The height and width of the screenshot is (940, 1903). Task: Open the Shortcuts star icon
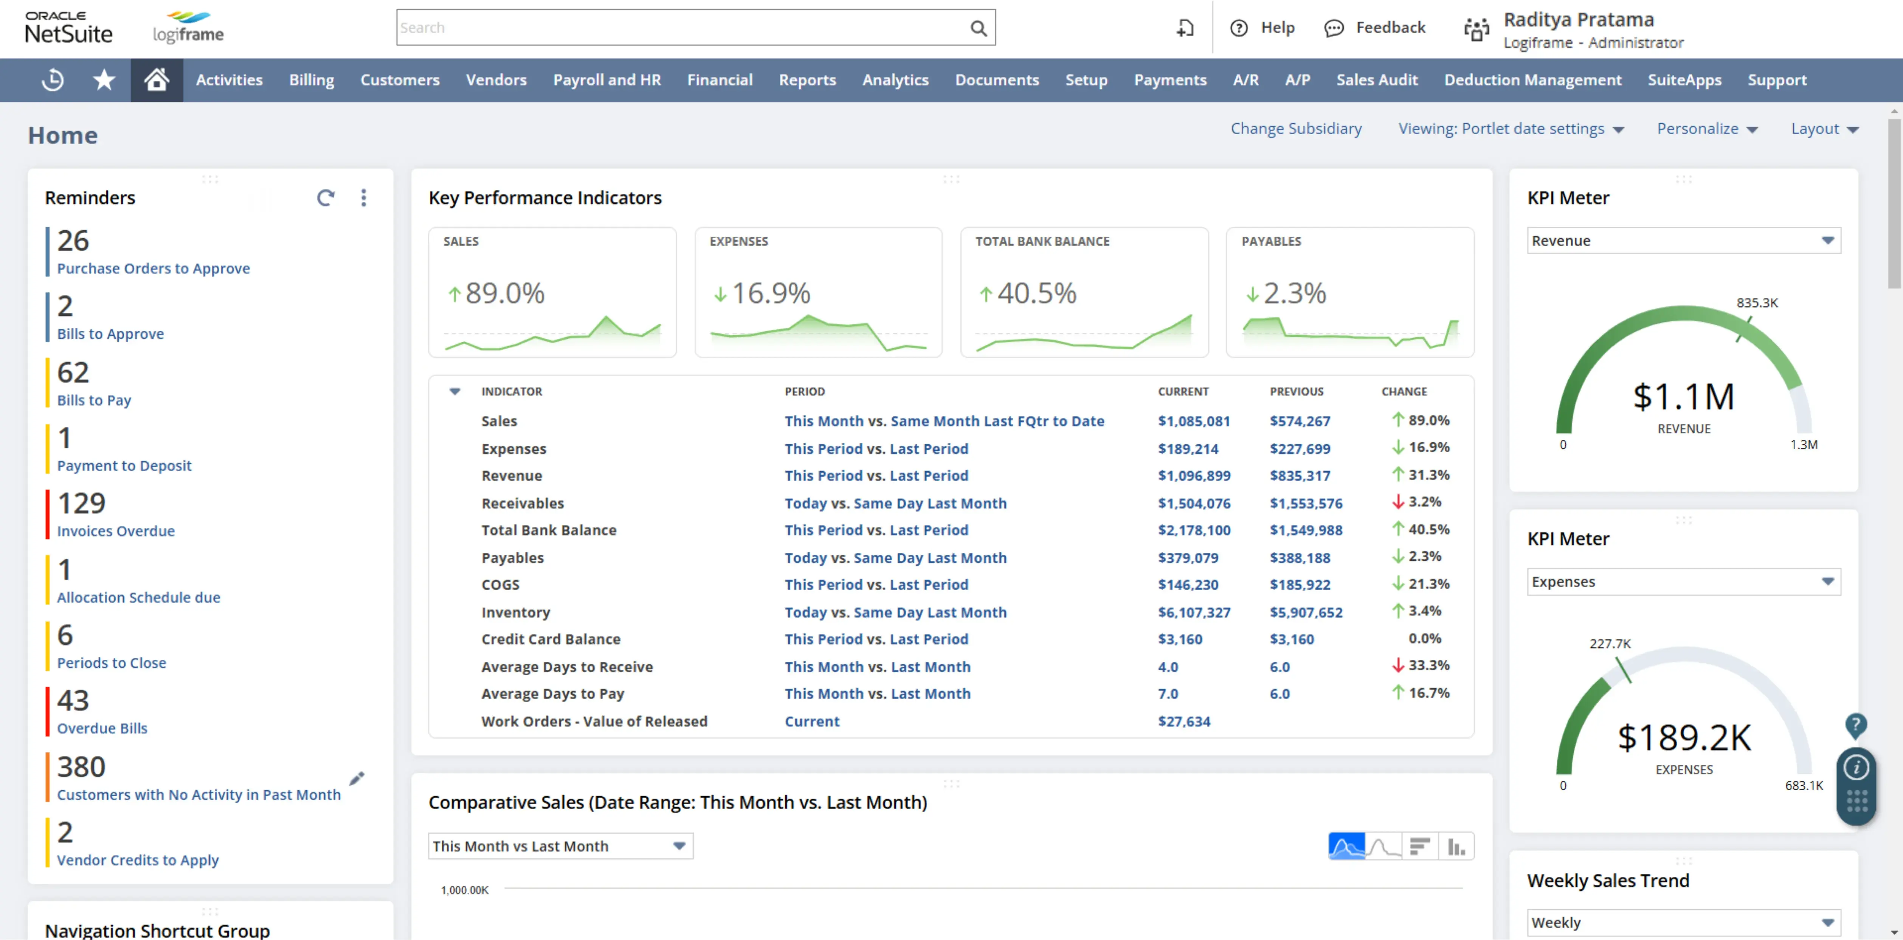coord(104,80)
